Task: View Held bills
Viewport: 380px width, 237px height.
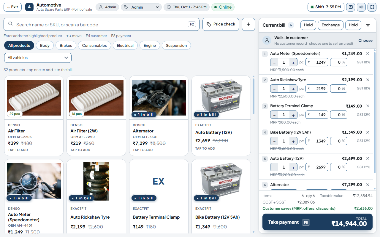Action: click(x=308, y=25)
